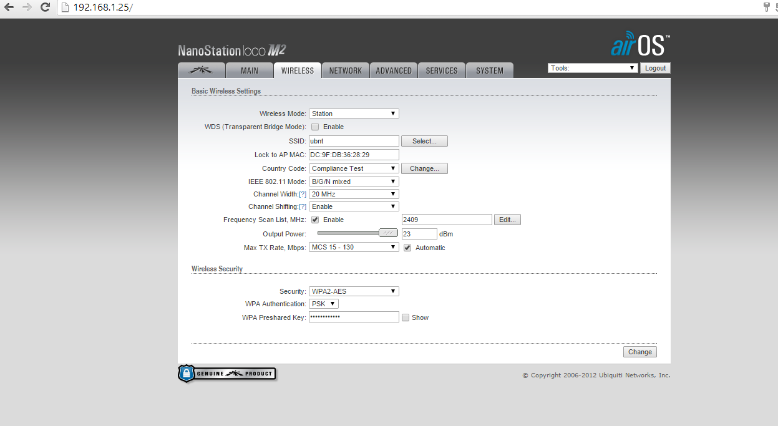The width and height of the screenshot is (778, 426).
Task: Click the Output Power slider handle
Action: (x=389, y=233)
